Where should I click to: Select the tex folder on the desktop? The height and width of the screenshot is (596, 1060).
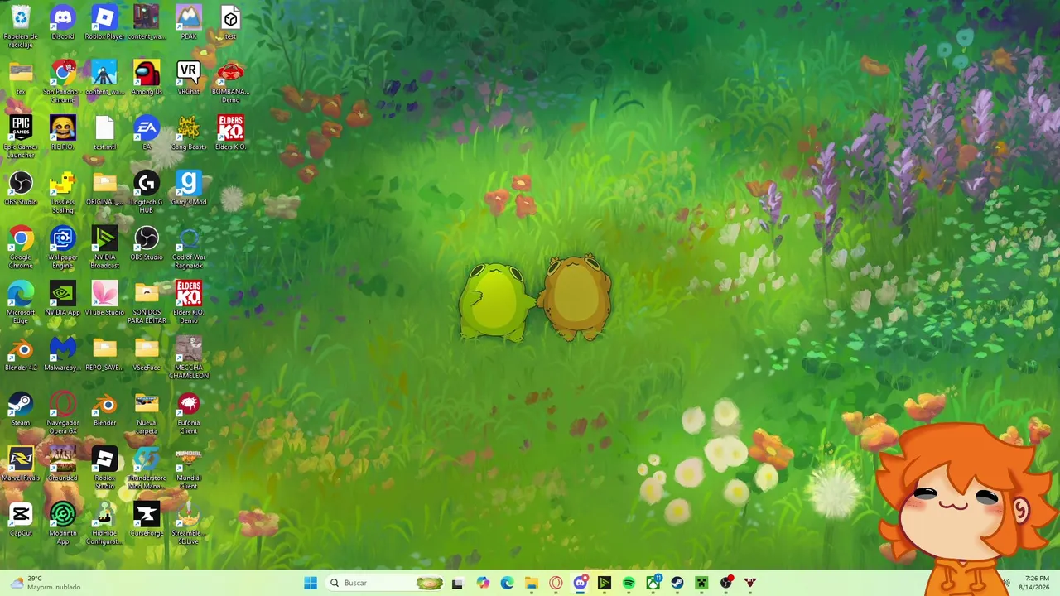click(21, 78)
